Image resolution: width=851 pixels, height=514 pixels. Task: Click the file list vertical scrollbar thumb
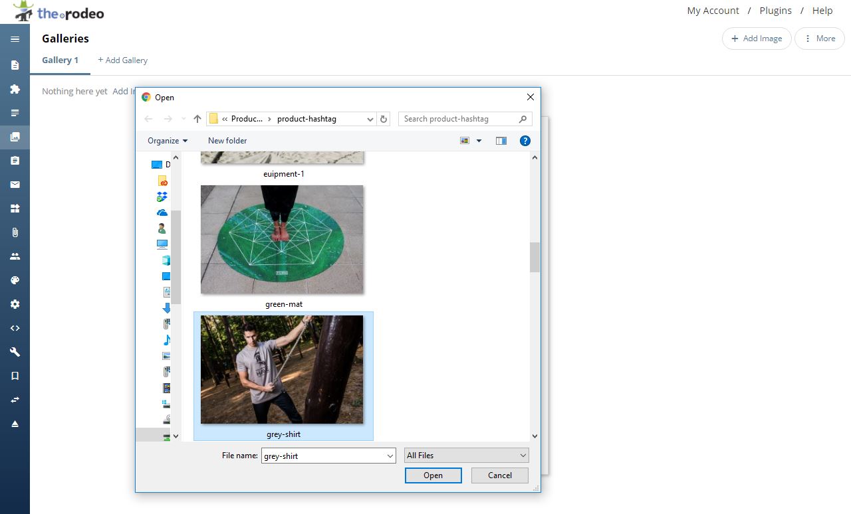[535, 258]
